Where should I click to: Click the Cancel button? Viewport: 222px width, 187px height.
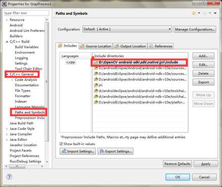coord(204,177)
